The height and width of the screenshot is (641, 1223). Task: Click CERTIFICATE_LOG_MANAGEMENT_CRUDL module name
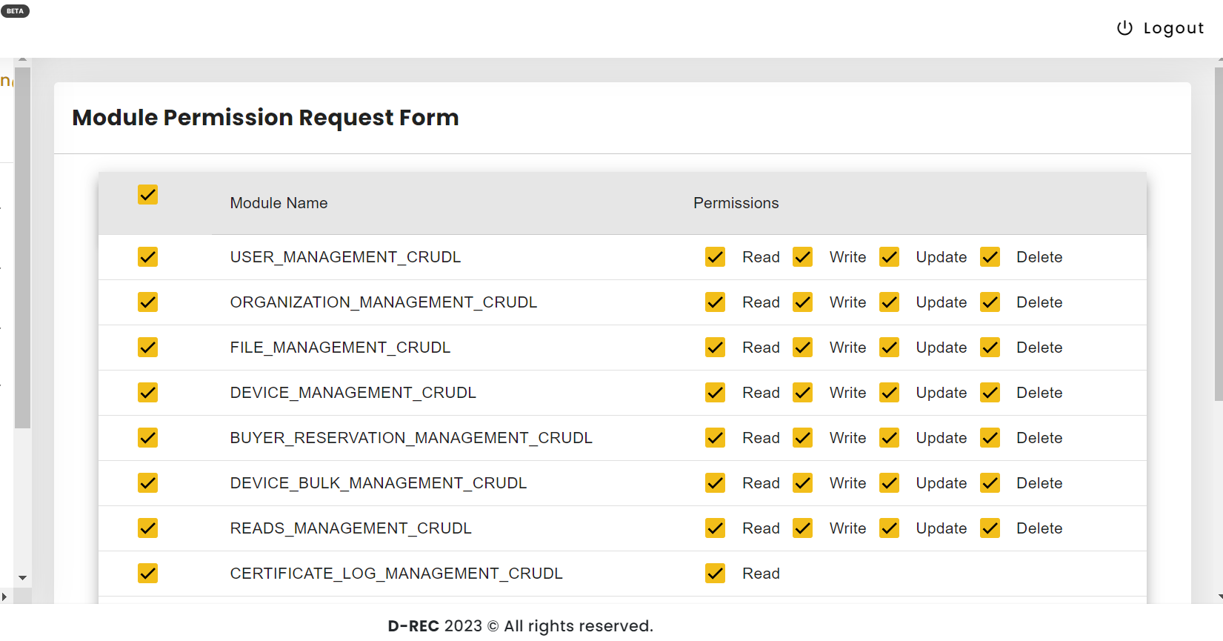tap(396, 574)
